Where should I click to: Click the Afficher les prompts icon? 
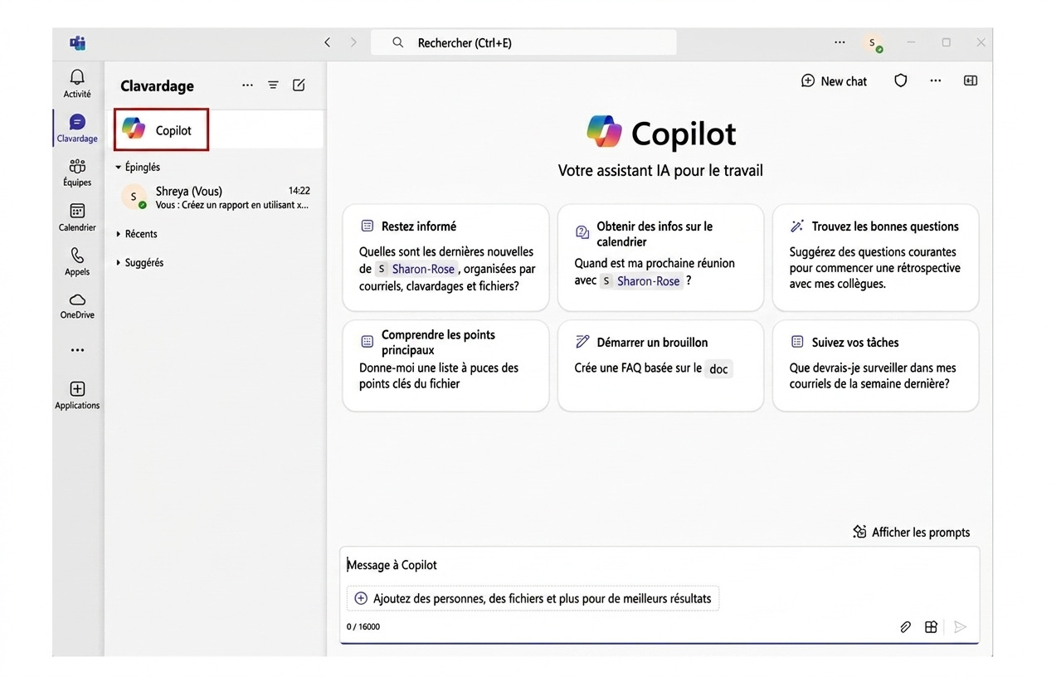859,532
